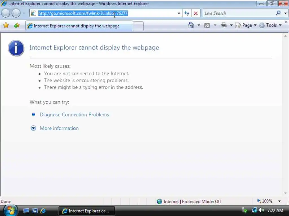Click the red Stop button
Image resolution: width=289 pixels, height=216 pixels.
pos(196,13)
